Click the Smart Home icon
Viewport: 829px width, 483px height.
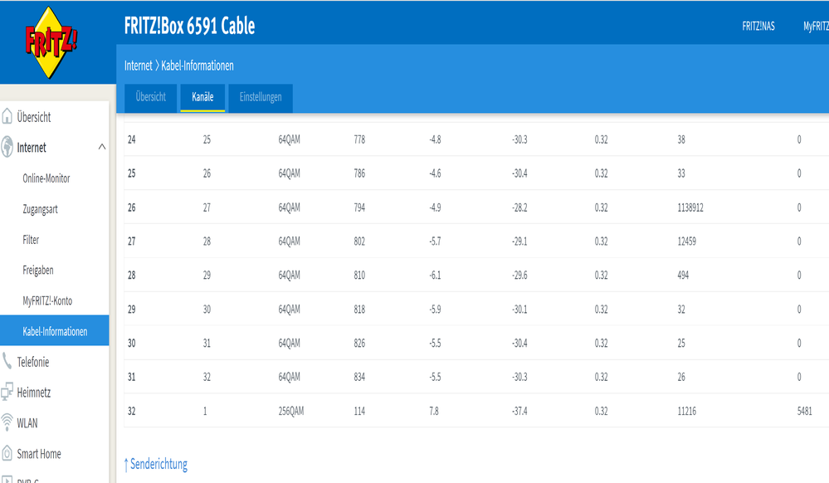coord(7,453)
